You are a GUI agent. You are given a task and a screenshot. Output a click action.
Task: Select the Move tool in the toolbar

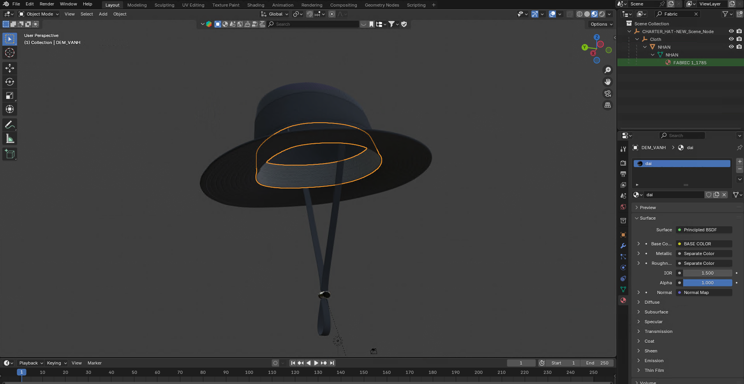(x=10, y=68)
